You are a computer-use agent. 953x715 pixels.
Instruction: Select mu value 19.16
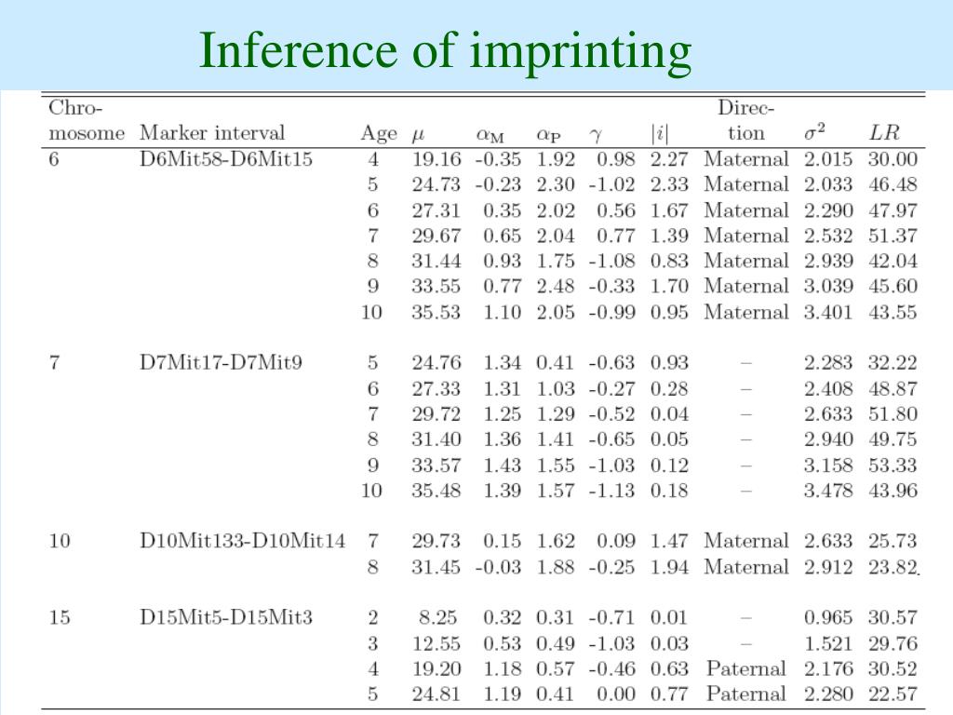436,159
